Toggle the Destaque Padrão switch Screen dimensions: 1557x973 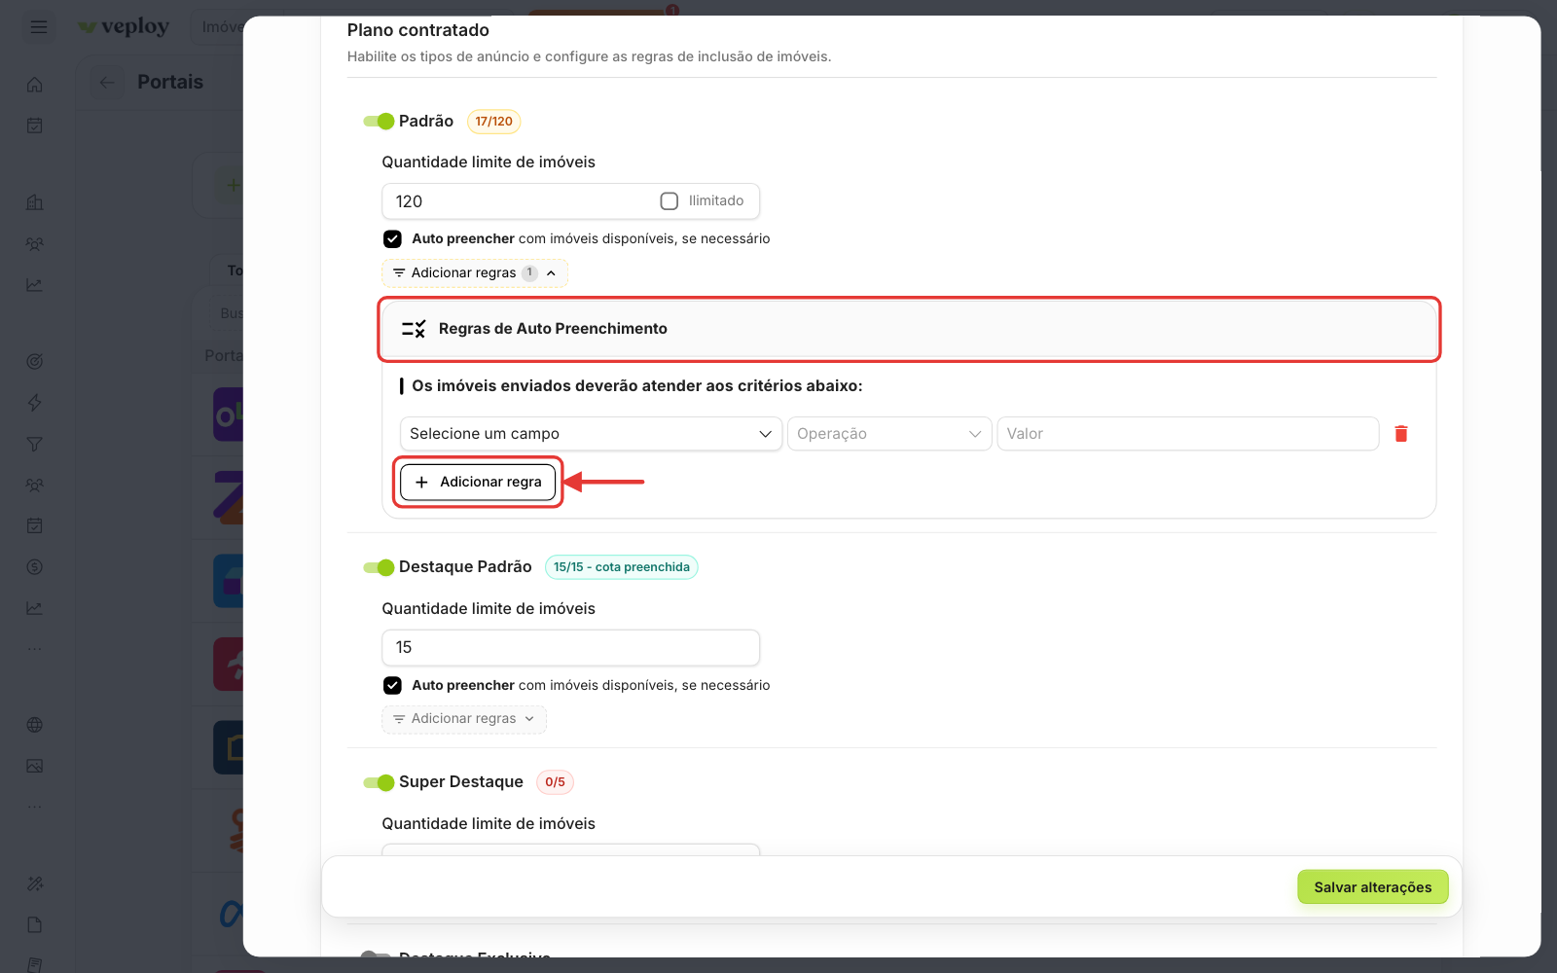click(379, 567)
